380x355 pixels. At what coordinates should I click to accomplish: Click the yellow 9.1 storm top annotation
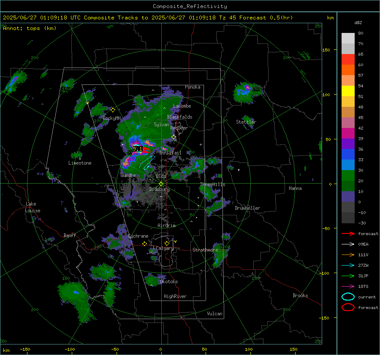coord(137,149)
